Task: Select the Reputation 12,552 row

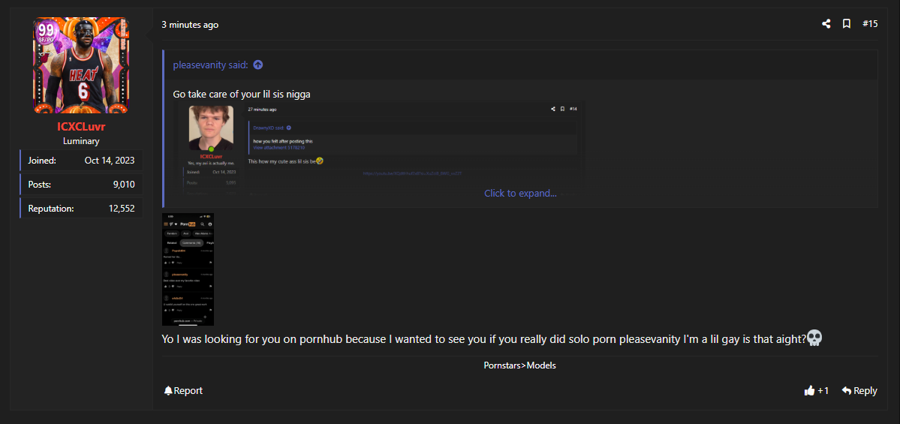Action: coord(81,209)
